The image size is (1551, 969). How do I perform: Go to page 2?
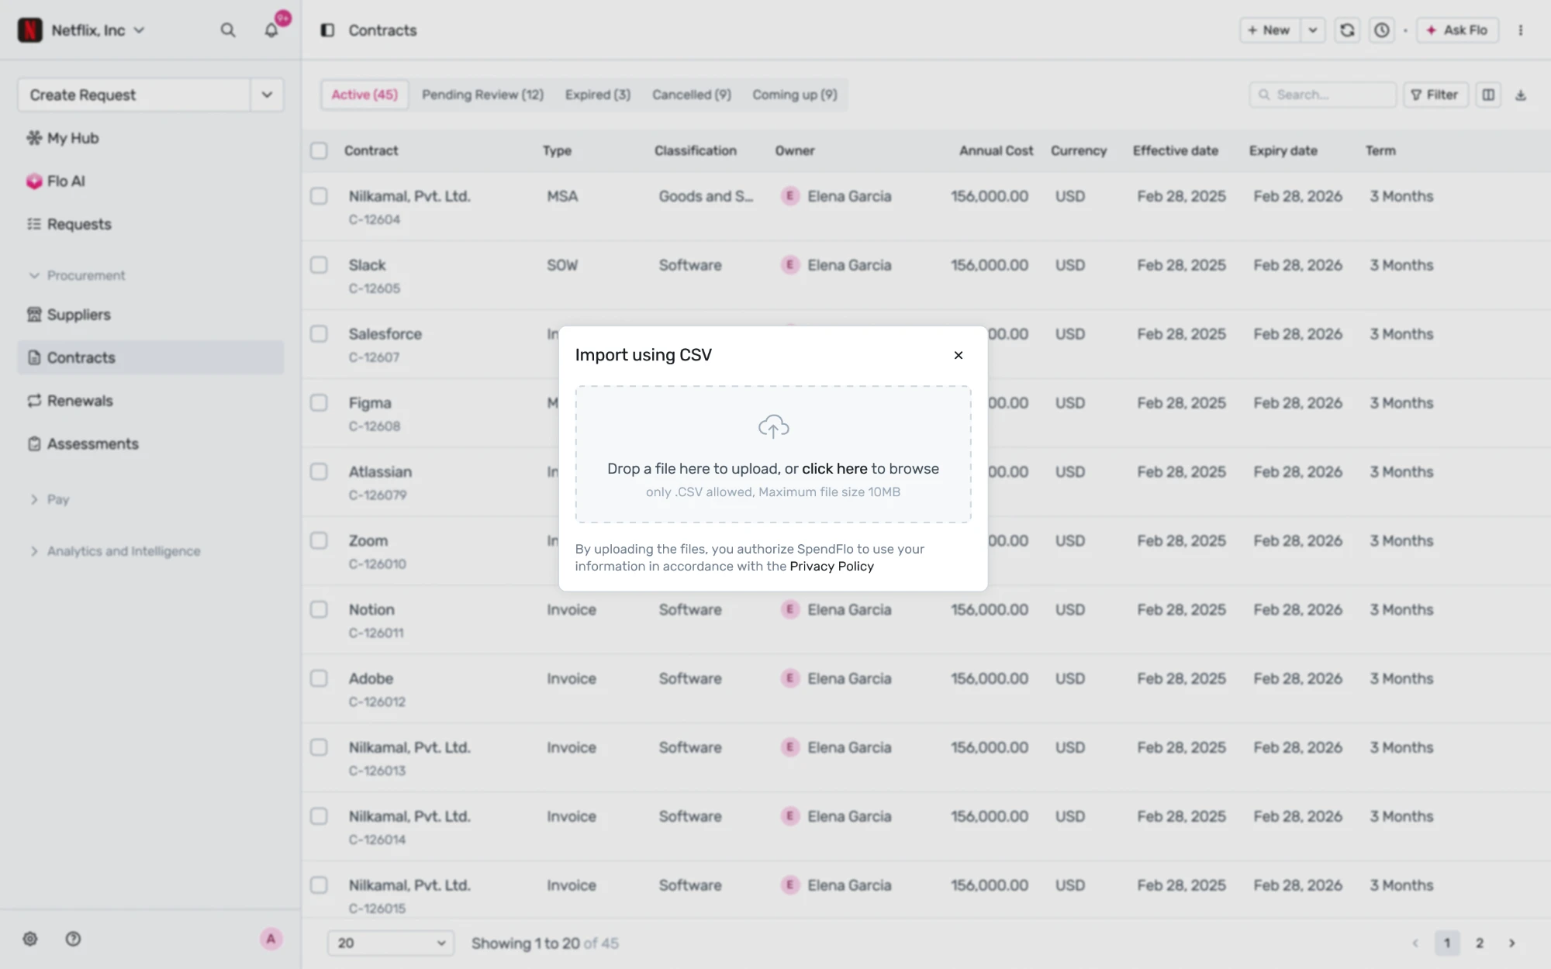click(x=1480, y=943)
